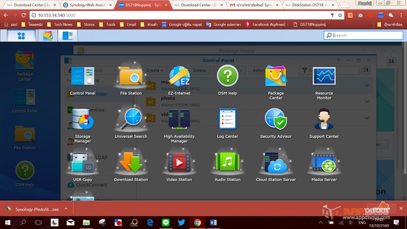Viewport: 407px width, 229px height.
Task: Open the DS718Noppinij bookmark
Action: click(x=309, y=24)
